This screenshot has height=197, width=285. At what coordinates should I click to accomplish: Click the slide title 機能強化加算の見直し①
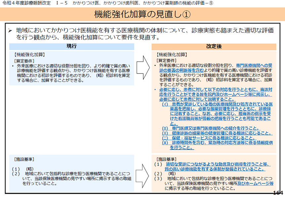pos(142,14)
